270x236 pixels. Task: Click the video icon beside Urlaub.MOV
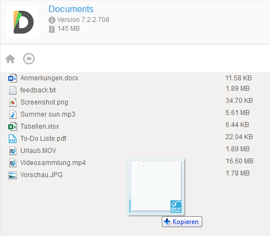(x=13, y=151)
